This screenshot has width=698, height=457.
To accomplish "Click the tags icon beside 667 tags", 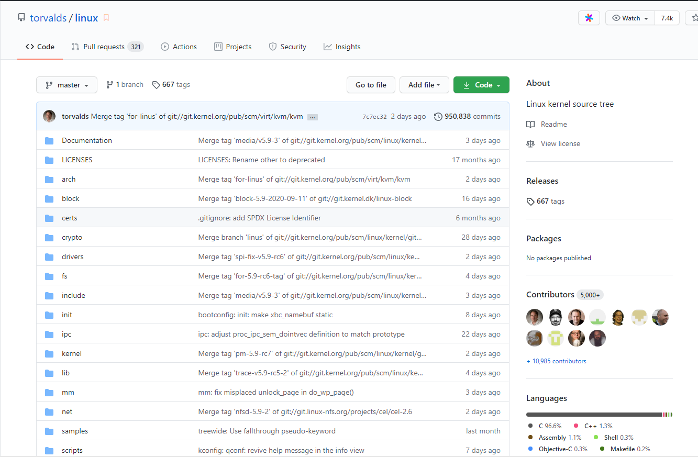I will click(x=156, y=85).
